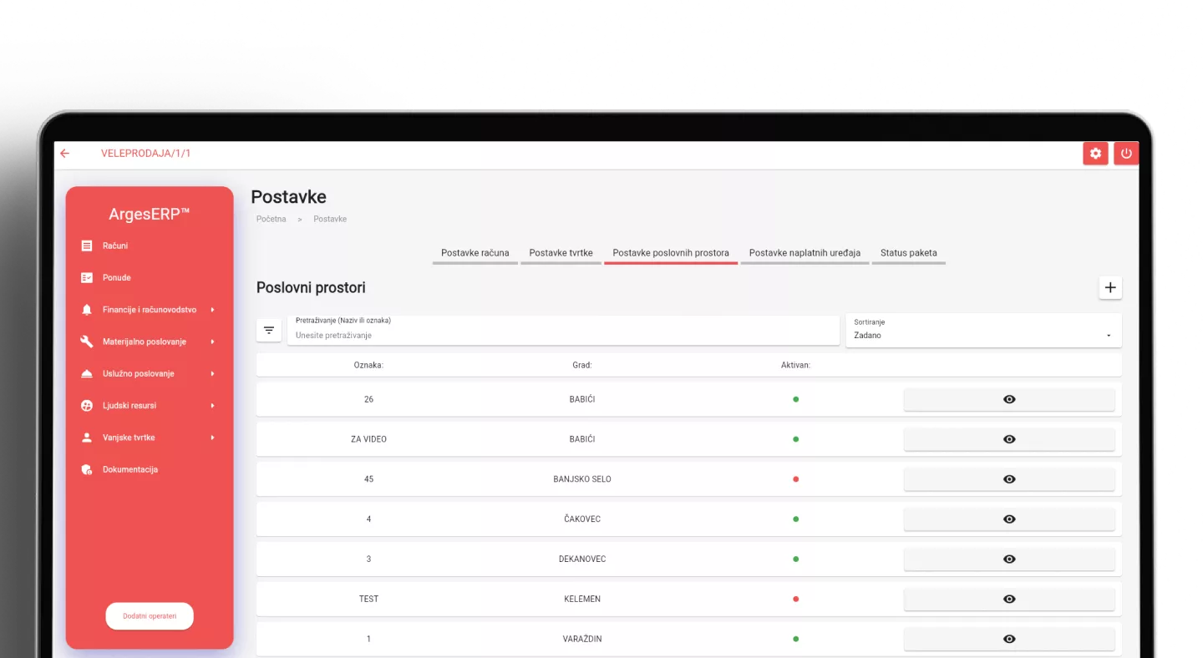Click the Računi sidebar icon
1203x658 pixels.
87,245
